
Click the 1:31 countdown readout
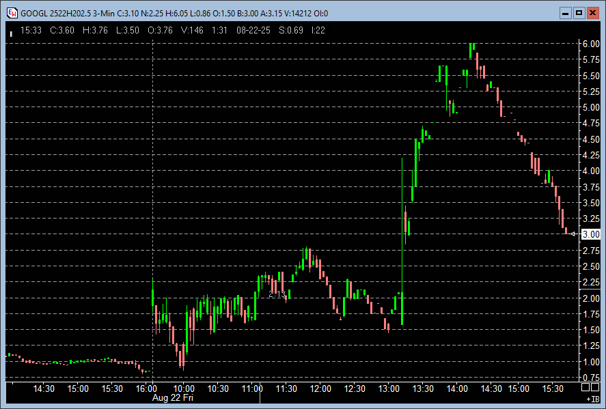(219, 31)
